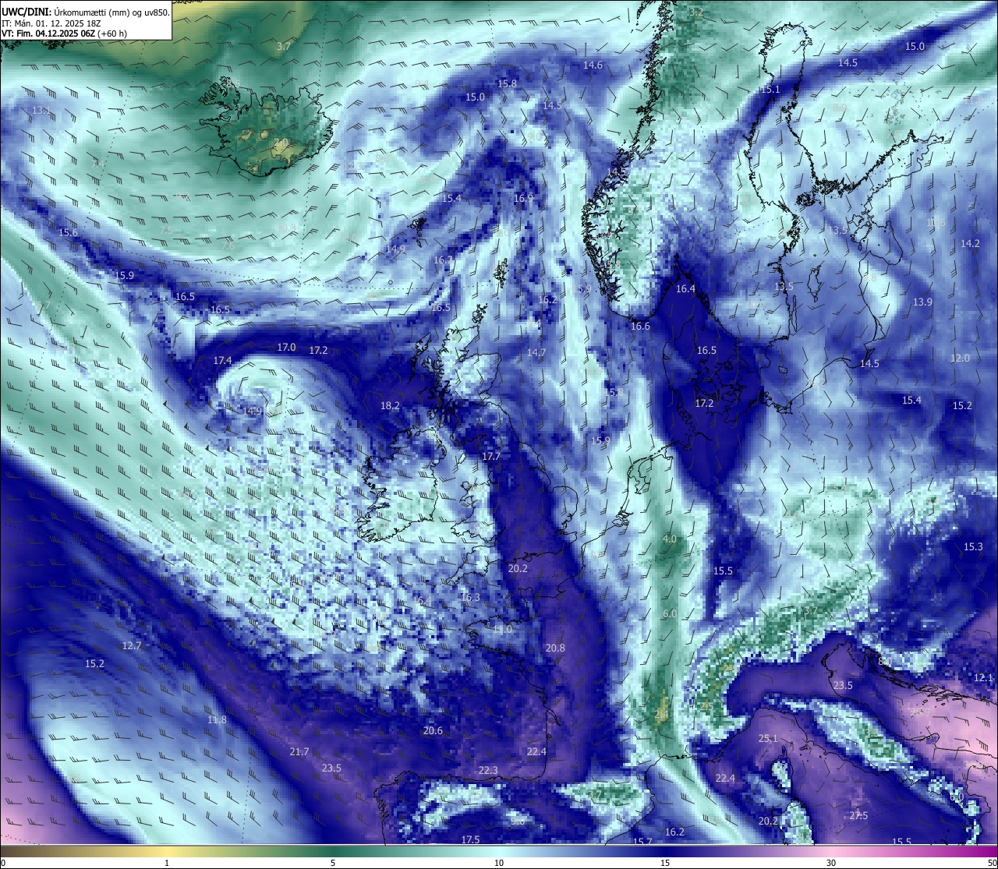Select the 13.9 value label

[x=922, y=302]
